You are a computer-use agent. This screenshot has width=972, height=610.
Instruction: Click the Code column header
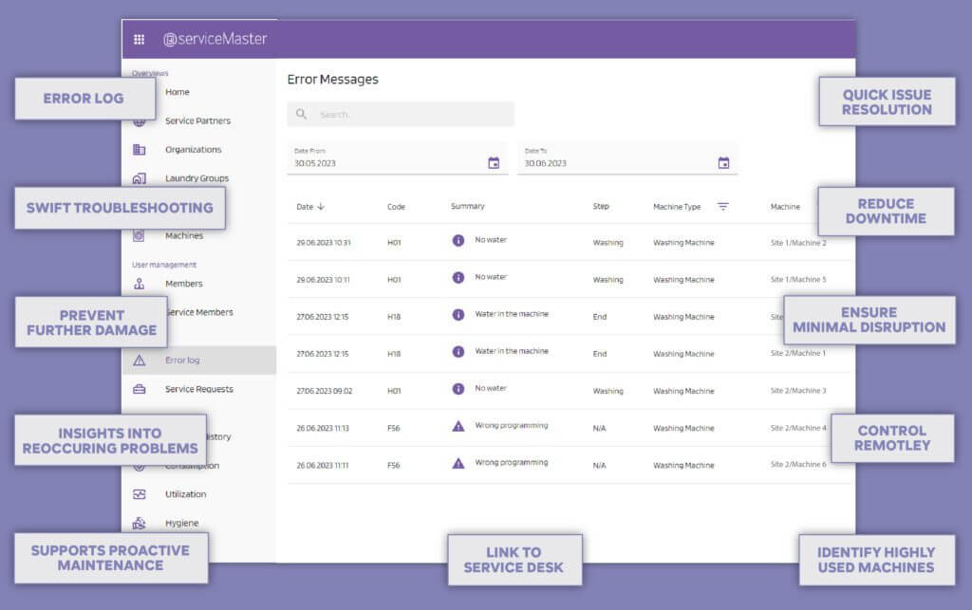(396, 207)
